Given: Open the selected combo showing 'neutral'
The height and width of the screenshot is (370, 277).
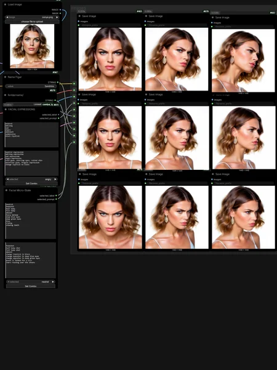Looking at the screenshot, I should click(31, 282).
